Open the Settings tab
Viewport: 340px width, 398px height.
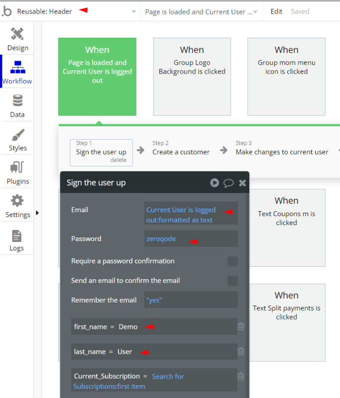[17, 206]
